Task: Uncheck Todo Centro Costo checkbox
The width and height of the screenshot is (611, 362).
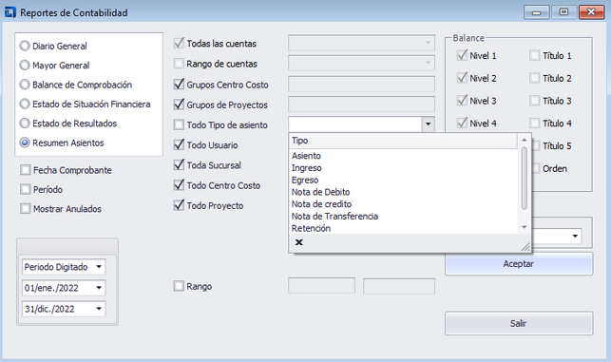Action: point(179,185)
